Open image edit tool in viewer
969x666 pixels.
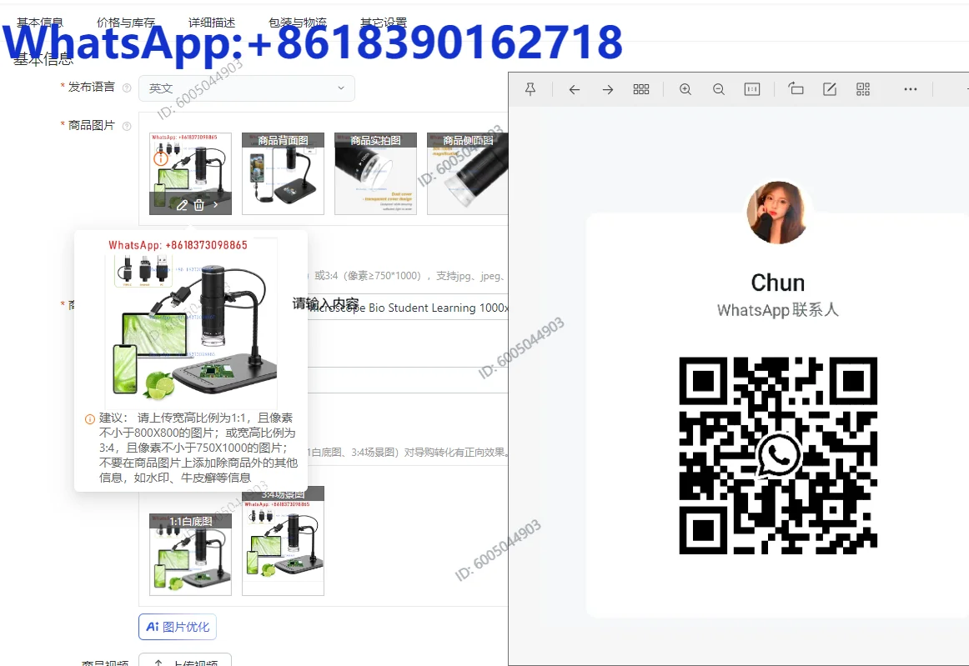830,89
